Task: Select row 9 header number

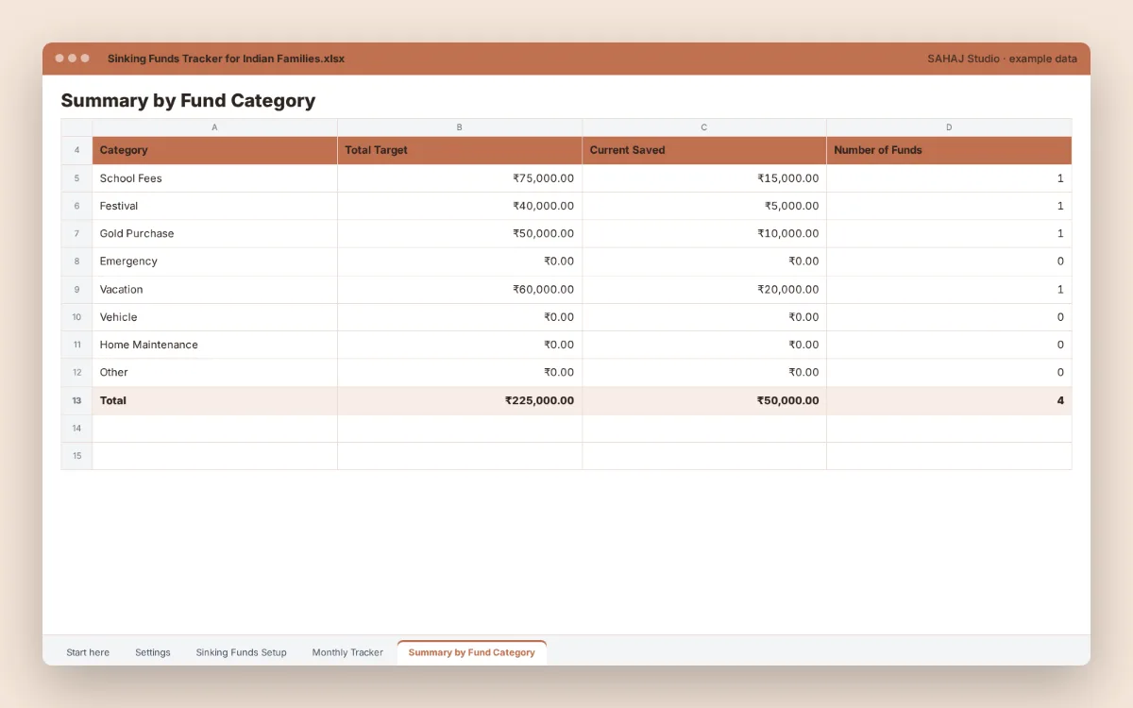Action: tap(76, 289)
